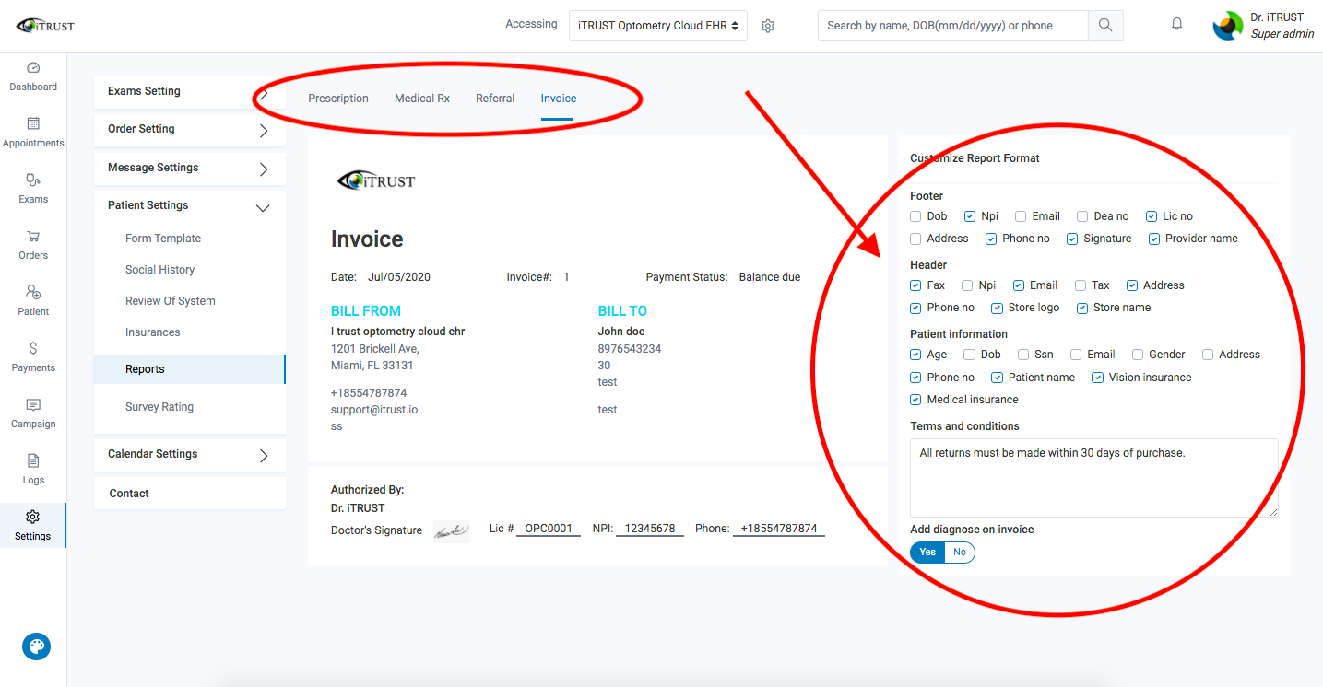Set Add diagnose on invoice to No
Image resolution: width=1323 pixels, height=687 pixels.
tap(960, 552)
